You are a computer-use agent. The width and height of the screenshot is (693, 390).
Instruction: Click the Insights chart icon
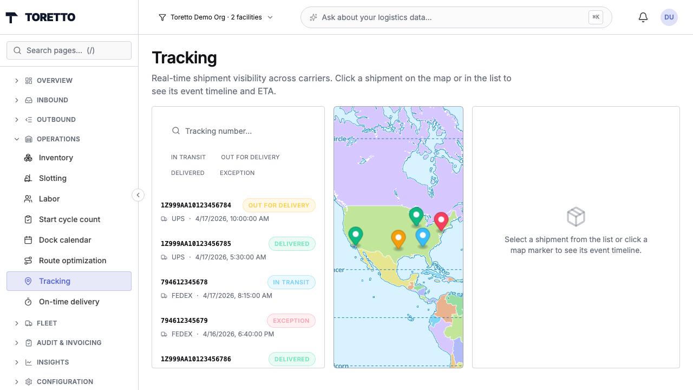coord(29,362)
